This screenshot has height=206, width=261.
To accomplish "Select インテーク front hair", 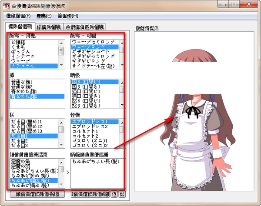I will [x=34, y=56].
